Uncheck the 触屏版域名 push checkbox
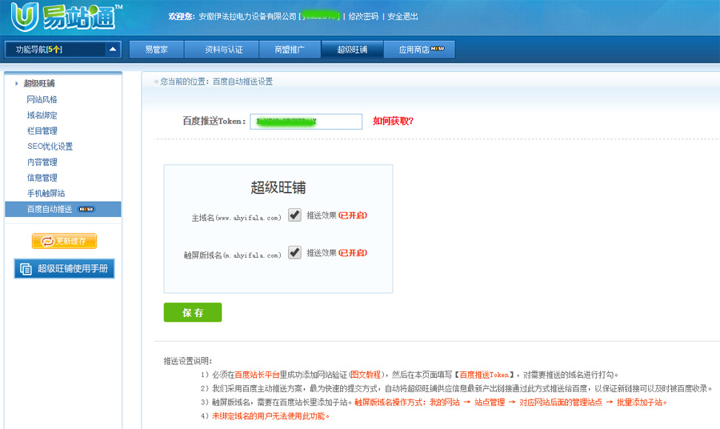 click(294, 252)
